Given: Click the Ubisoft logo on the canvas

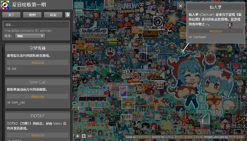Looking at the screenshot, I should pyautogui.click(x=158, y=22).
